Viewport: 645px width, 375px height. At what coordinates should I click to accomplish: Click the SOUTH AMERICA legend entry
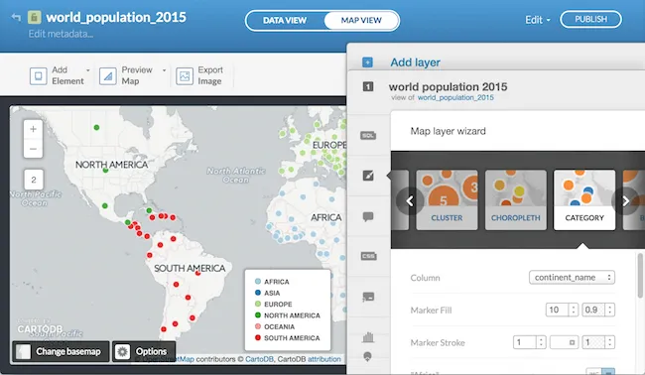(287, 338)
